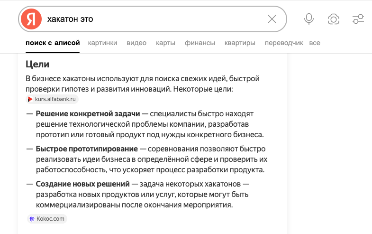The height and width of the screenshot is (234, 372).
Task: Click the Yandex logo icon
Action: (x=31, y=19)
